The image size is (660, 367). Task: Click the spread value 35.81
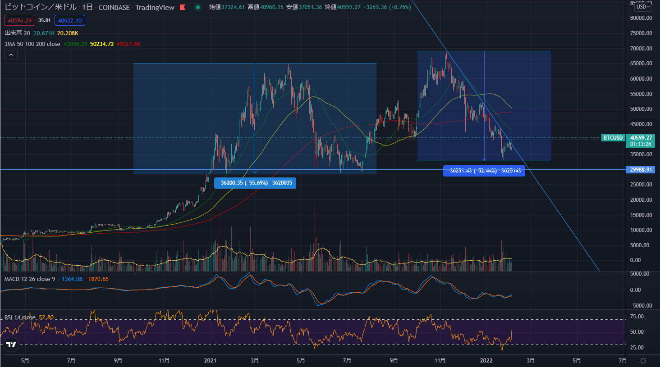click(x=44, y=20)
